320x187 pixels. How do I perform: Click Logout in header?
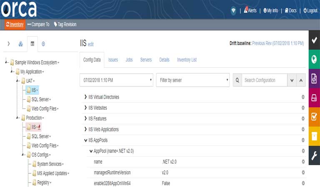(310, 10)
